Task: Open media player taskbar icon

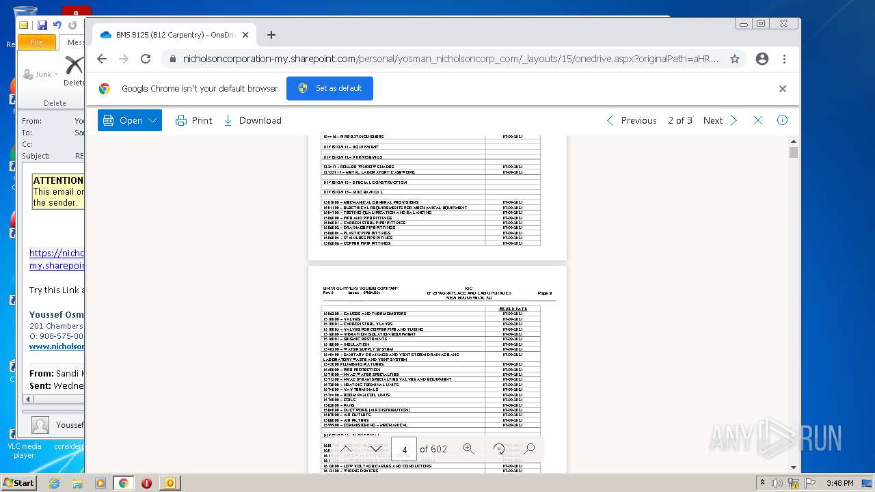Action: 100,483
